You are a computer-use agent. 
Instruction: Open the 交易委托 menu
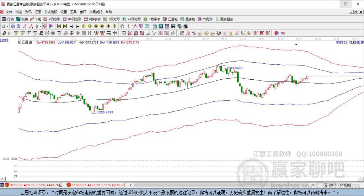(x=96, y=12)
